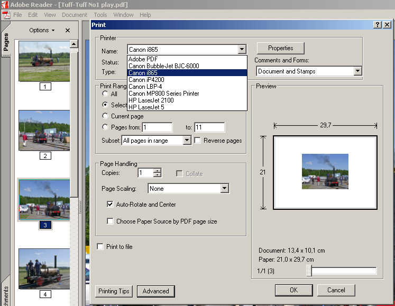Screen dimensions: 395x306
Task: Select the Pages from radio button
Action: point(105,127)
